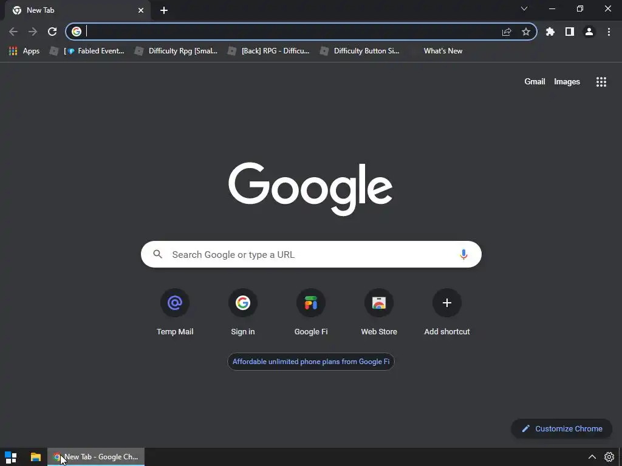Open the Google apps grid icon
Screen dimensions: 622x466
(x=601, y=82)
